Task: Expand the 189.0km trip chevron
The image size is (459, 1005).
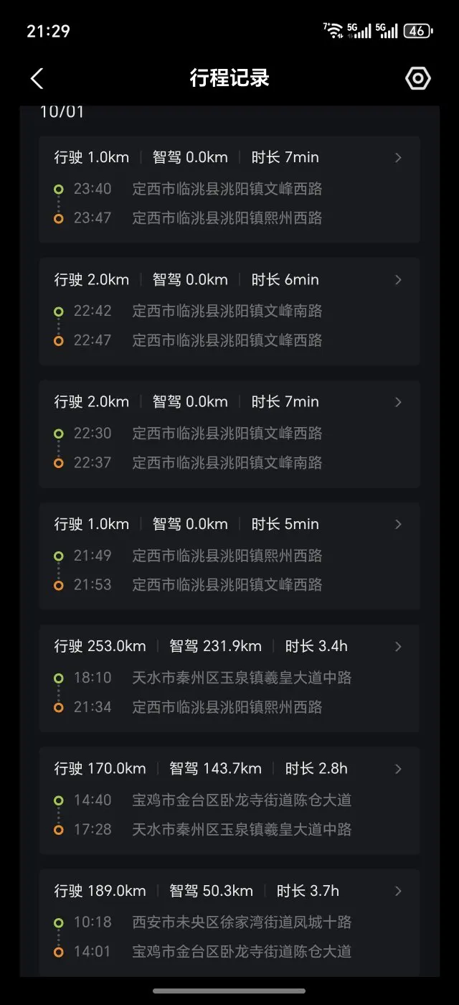Action: pyautogui.click(x=399, y=891)
